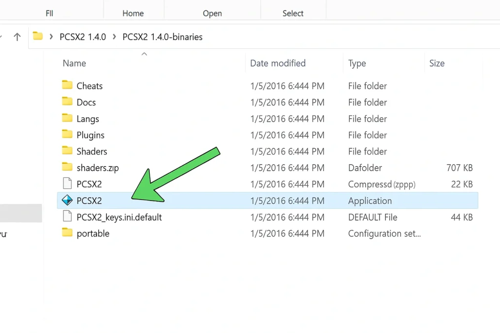
Task: Click the Application type cell
Action: [x=370, y=201]
